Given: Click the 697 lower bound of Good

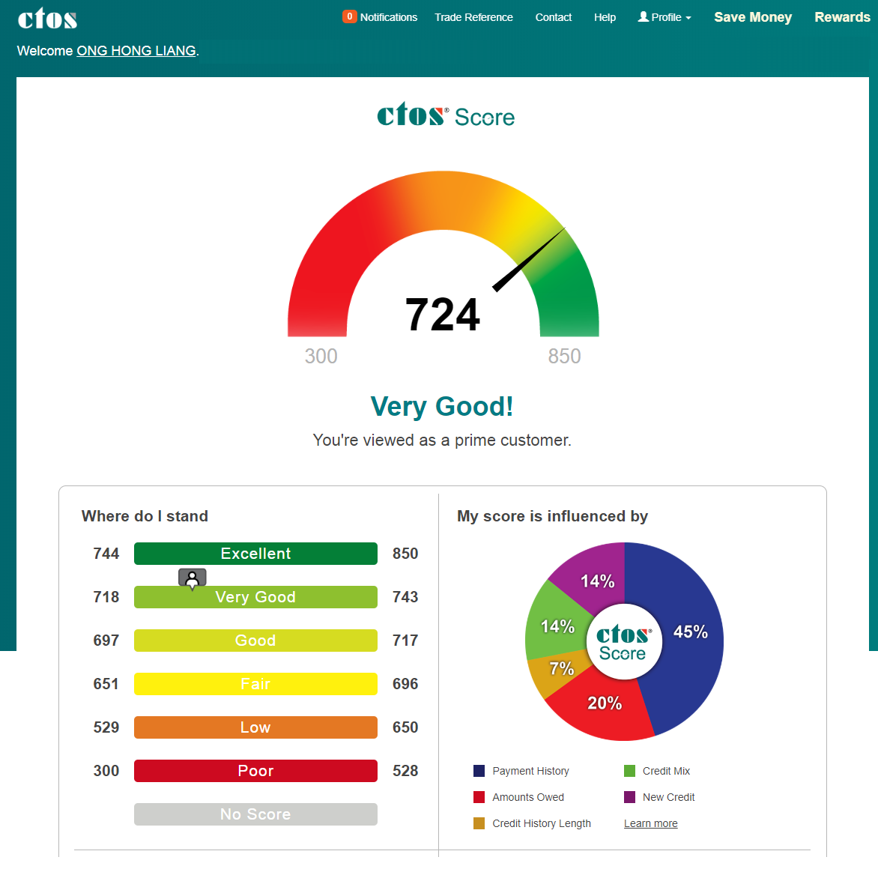Looking at the screenshot, I should click(106, 641).
